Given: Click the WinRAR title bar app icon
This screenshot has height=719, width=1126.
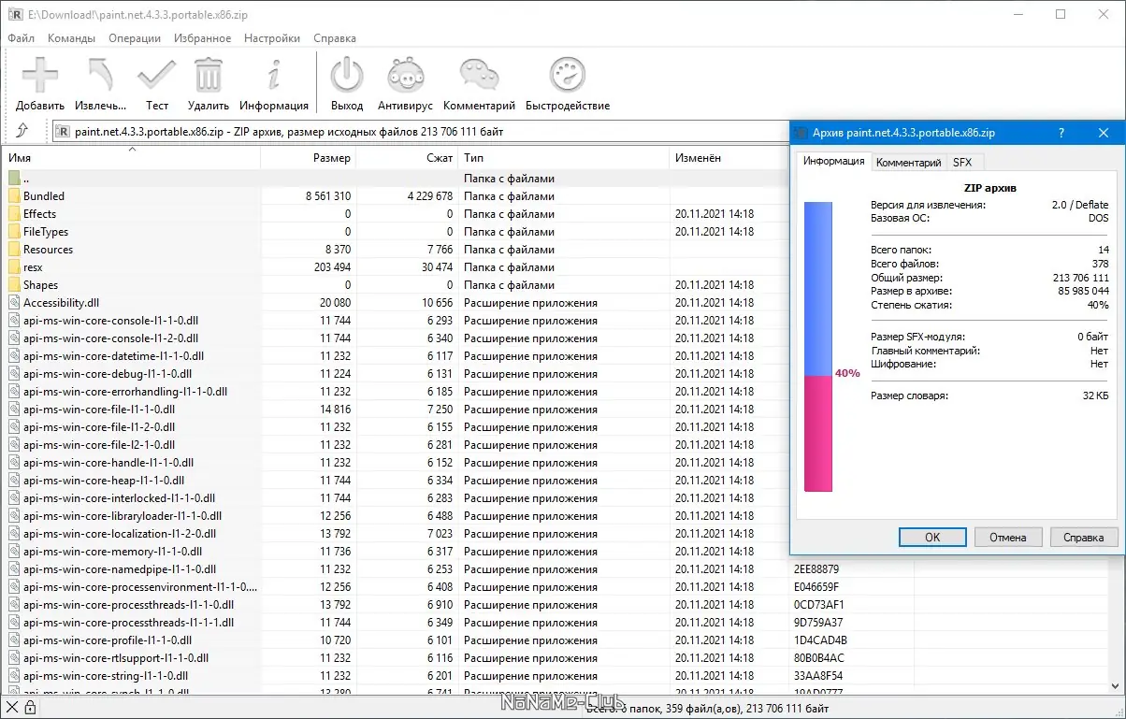Looking at the screenshot, I should [14, 15].
